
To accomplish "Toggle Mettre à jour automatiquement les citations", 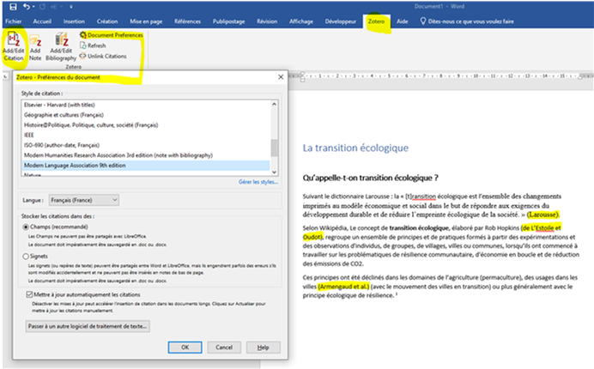I will point(29,294).
